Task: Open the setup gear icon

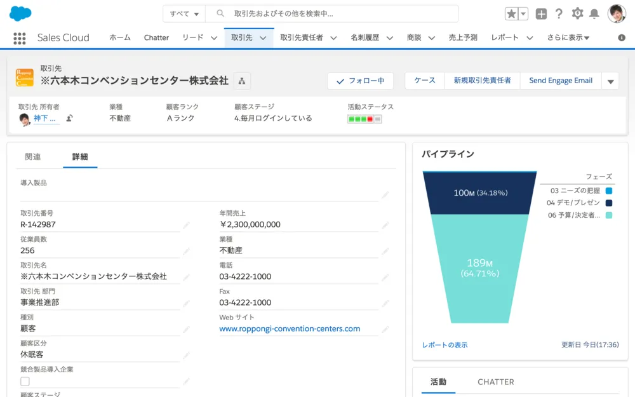Action: [577, 14]
